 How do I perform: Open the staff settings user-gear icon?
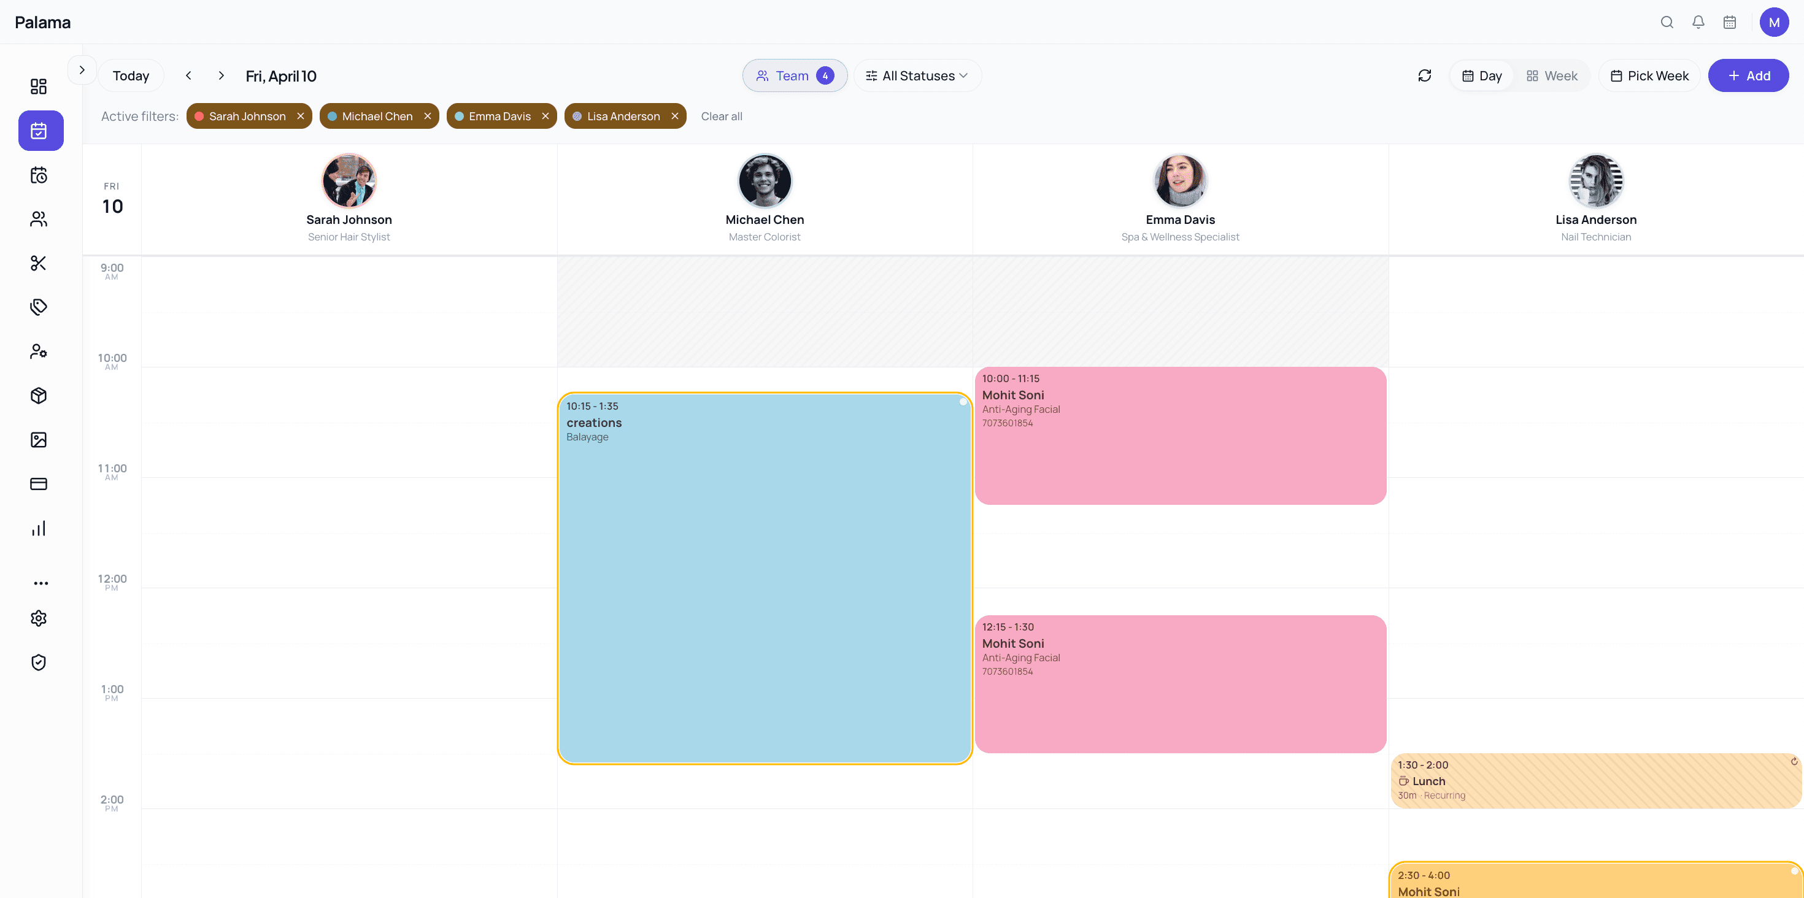coord(39,351)
